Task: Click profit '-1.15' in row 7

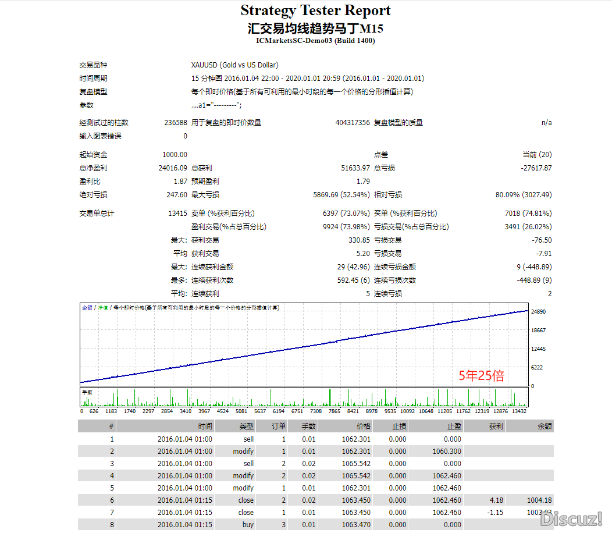Action: tap(495, 512)
